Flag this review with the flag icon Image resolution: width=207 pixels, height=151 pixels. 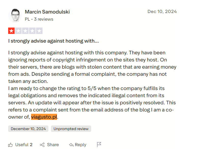coord(99,145)
